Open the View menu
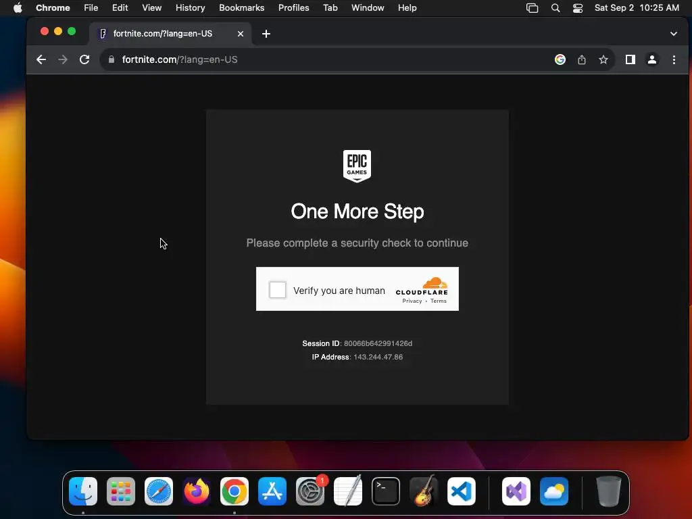This screenshot has width=692, height=519. point(152,8)
